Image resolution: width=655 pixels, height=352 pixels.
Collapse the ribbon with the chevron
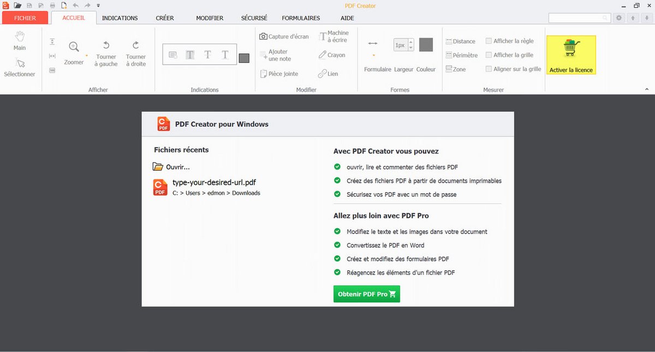click(x=647, y=89)
